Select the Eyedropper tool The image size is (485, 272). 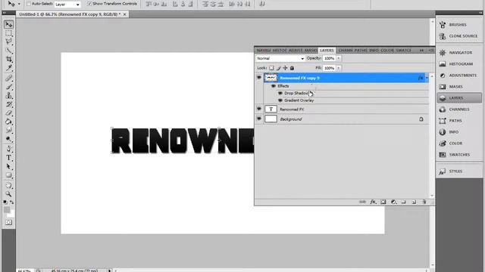[8, 68]
